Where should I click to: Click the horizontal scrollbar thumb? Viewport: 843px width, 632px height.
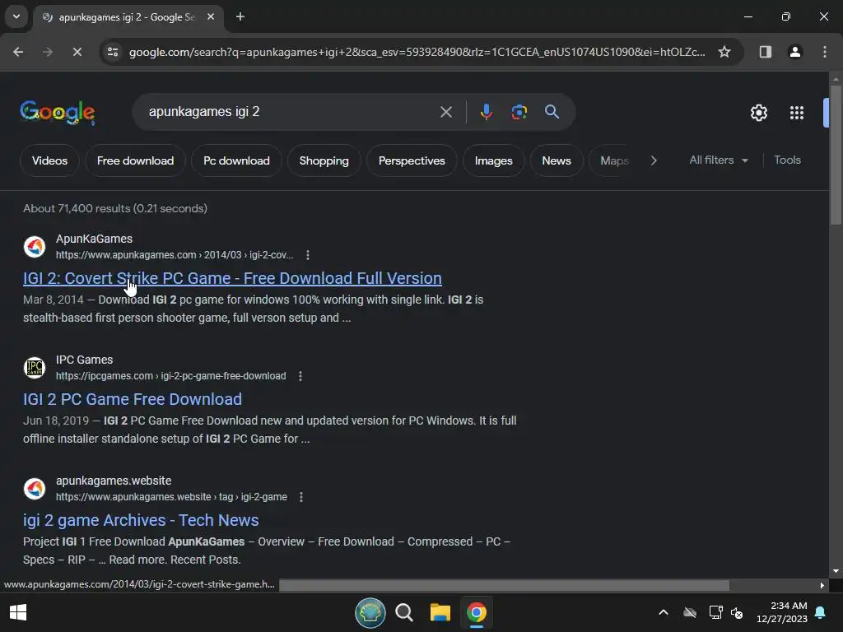pyautogui.click(x=505, y=585)
